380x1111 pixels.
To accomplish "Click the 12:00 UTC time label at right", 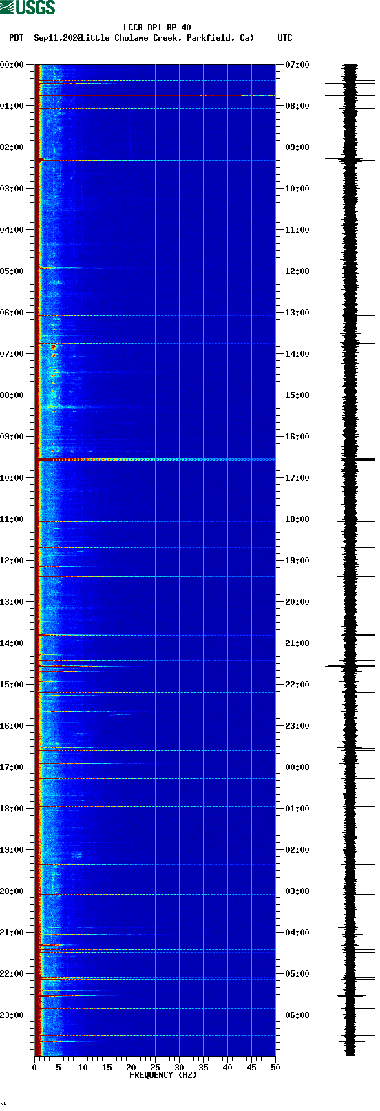I will tap(297, 271).
